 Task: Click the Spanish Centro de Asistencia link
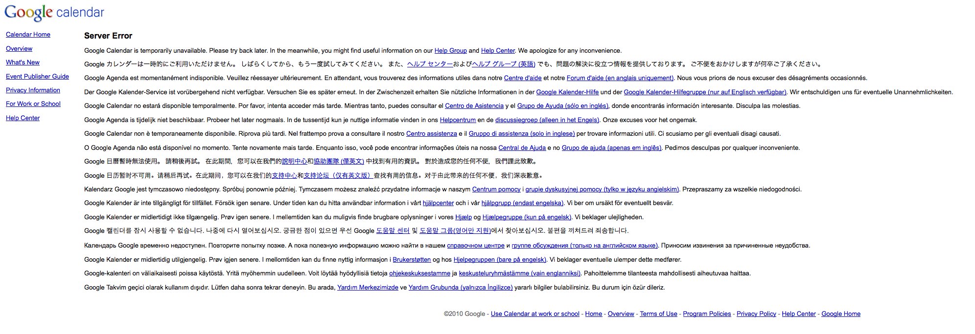tap(474, 106)
